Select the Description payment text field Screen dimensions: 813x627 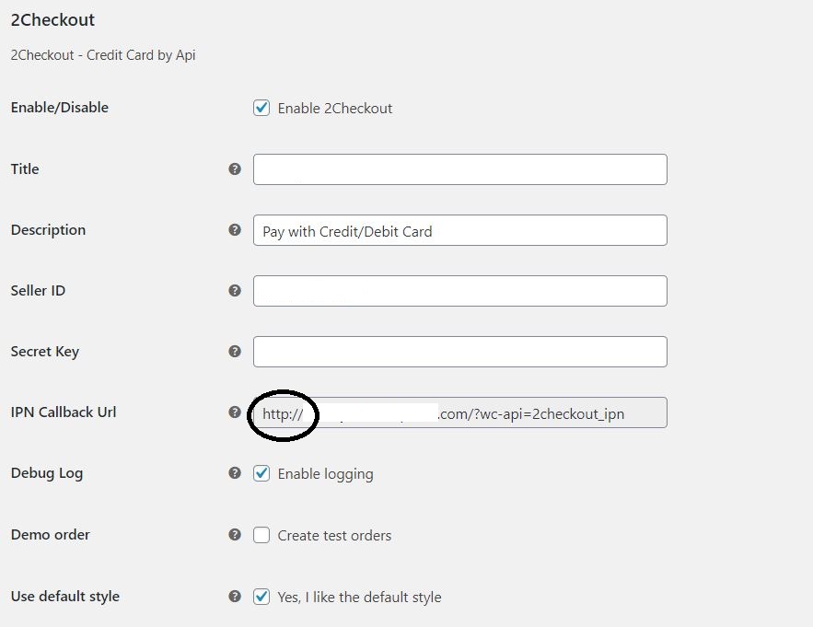pyautogui.click(x=459, y=230)
